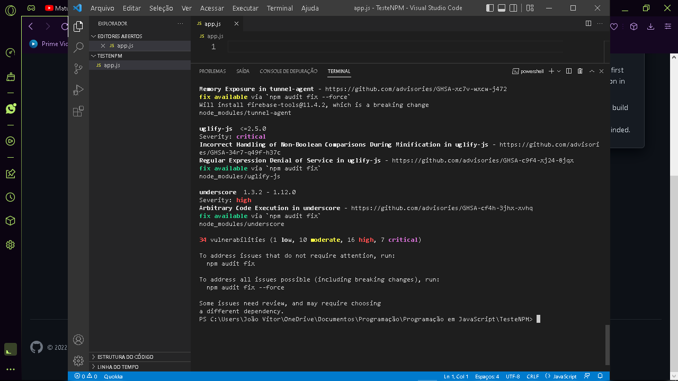Collapse the TESTENPM folder section
The image size is (678, 381).
click(140, 56)
